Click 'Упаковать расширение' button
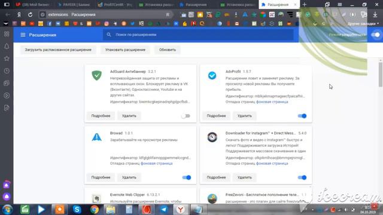This screenshot has height=215, width=383. click(125, 50)
